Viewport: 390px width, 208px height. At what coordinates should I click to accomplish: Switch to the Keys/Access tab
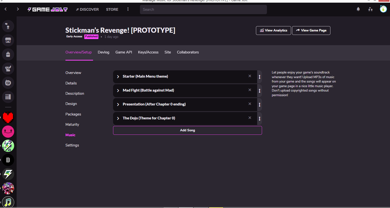click(x=148, y=52)
